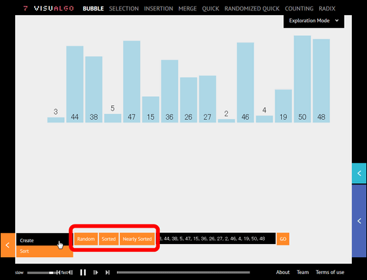Click the bar labeled 26
Screen dimensions: 367x280
coord(189,100)
